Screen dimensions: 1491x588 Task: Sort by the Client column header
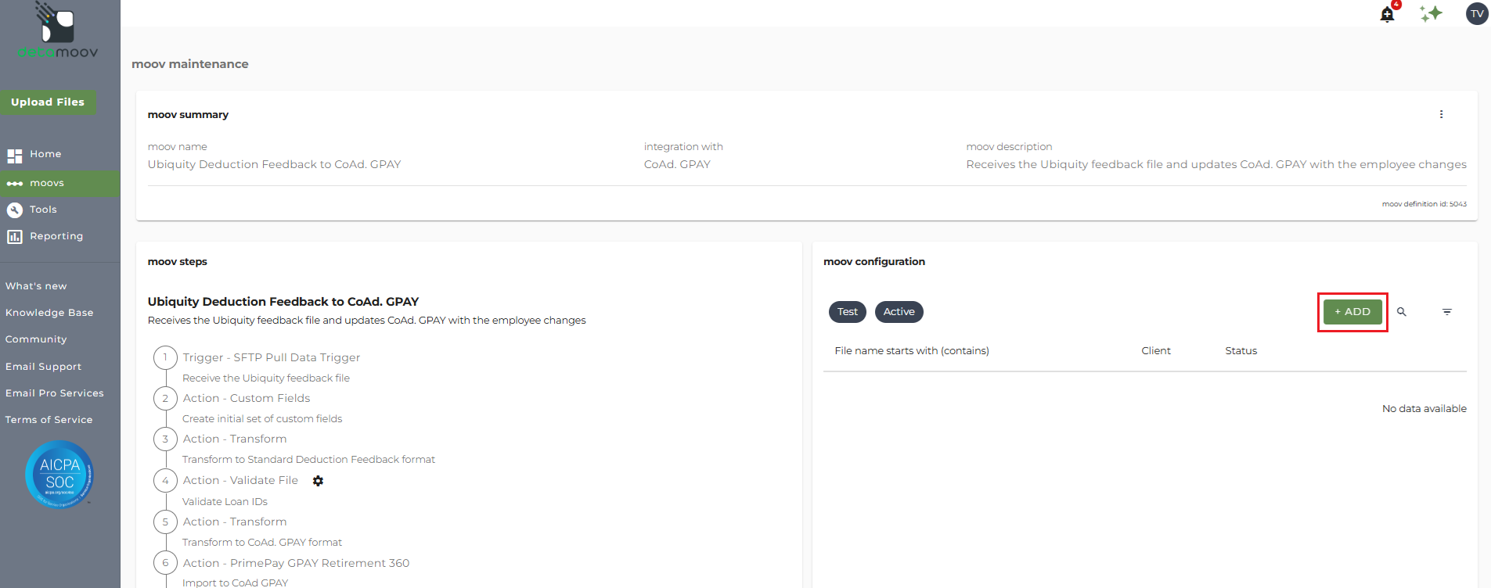(x=1156, y=351)
